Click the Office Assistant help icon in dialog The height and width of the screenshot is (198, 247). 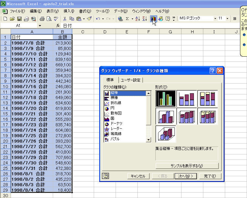point(106,176)
